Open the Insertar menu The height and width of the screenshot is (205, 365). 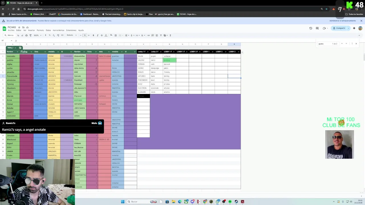(x=31, y=30)
